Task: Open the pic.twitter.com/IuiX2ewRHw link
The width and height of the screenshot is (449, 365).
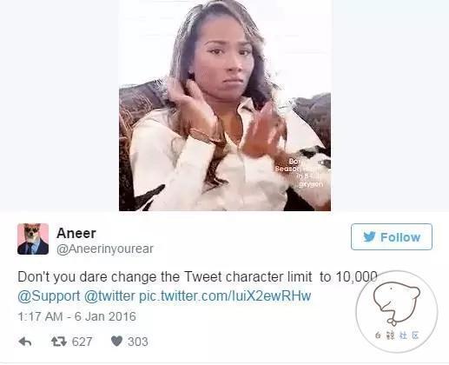Action: pos(225,296)
